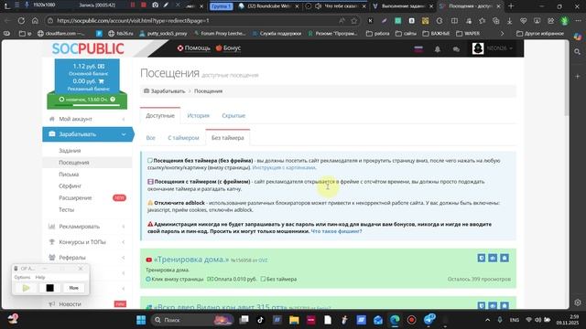Click the taskbar search box Поиск
586x329 pixels.
[x=193, y=320]
